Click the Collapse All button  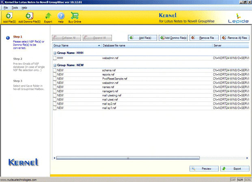(67, 38)
